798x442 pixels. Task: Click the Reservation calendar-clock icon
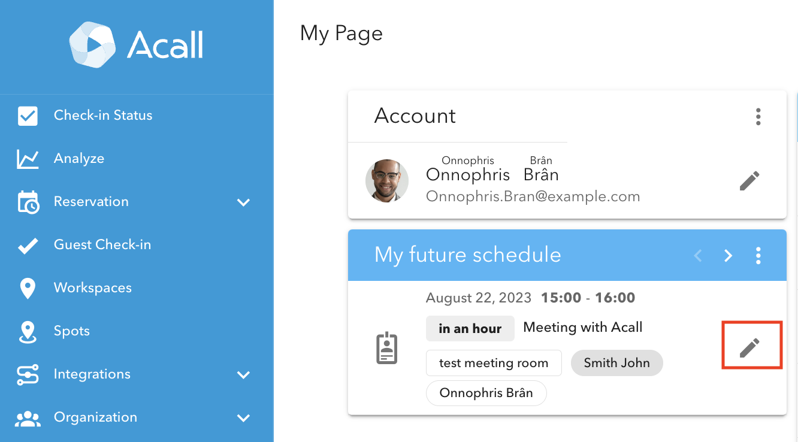(28, 202)
